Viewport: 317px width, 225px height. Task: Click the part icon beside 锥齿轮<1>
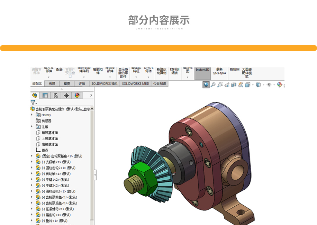38,215
